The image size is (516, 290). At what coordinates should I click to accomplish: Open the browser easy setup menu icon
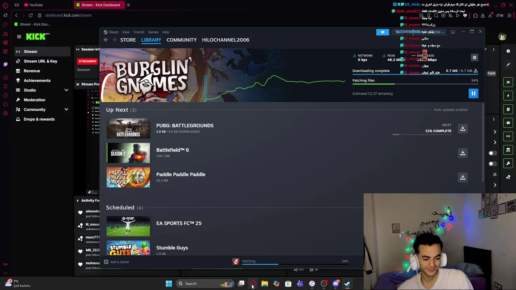tap(510, 15)
